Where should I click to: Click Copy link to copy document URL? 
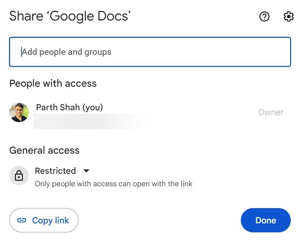(44, 220)
